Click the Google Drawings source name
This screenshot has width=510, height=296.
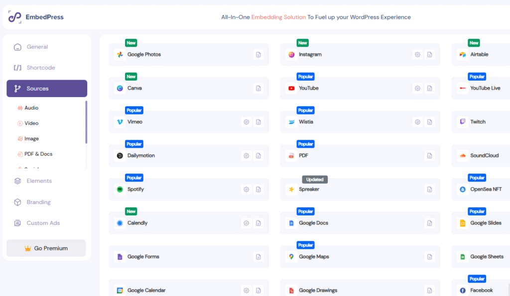[x=318, y=291]
